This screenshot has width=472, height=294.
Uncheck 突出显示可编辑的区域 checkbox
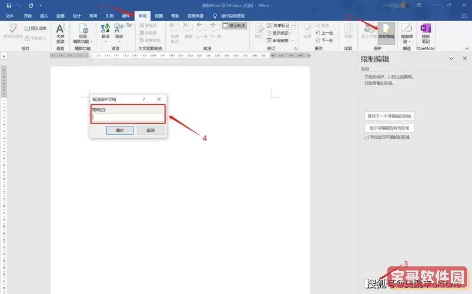367,137
